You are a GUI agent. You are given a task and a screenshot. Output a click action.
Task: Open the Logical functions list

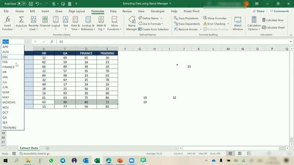[56, 23]
